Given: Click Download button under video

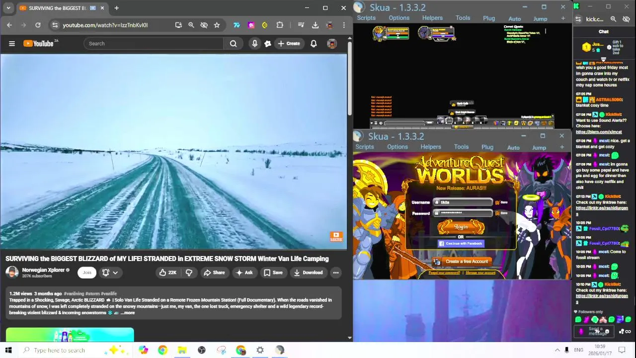Looking at the screenshot, I should 308,272.
